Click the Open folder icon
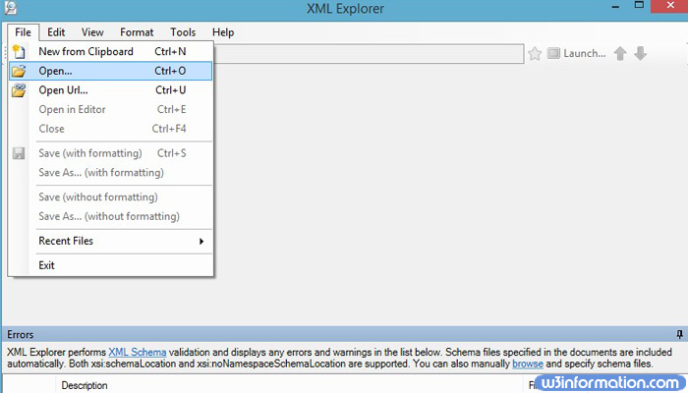Image resolution: width=688 pixels, height=393 pixels. coord(19,71)
